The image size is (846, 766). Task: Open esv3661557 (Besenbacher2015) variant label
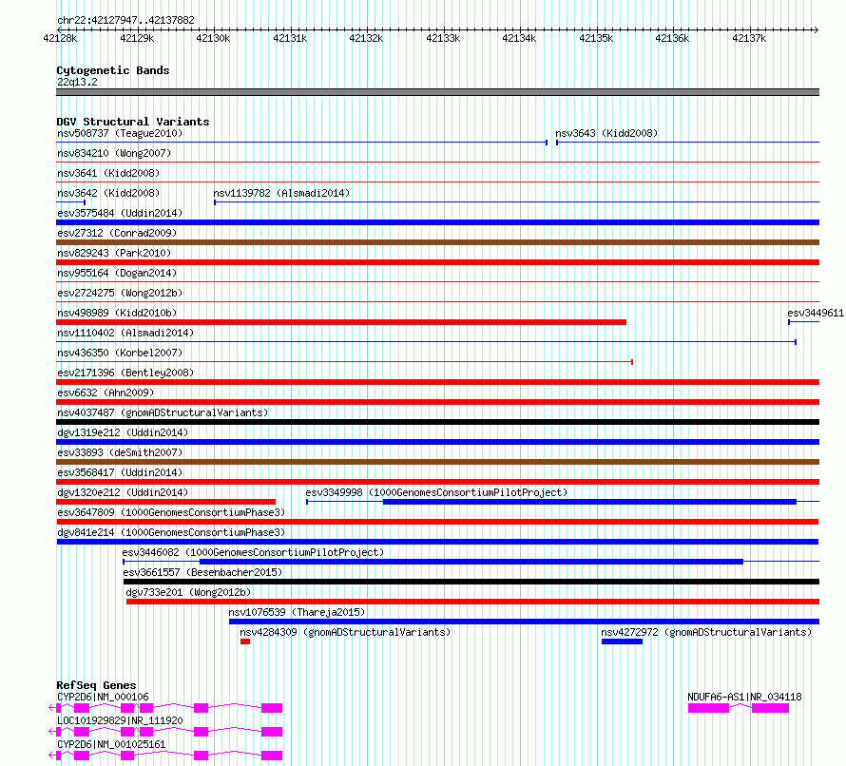[202, 572]
